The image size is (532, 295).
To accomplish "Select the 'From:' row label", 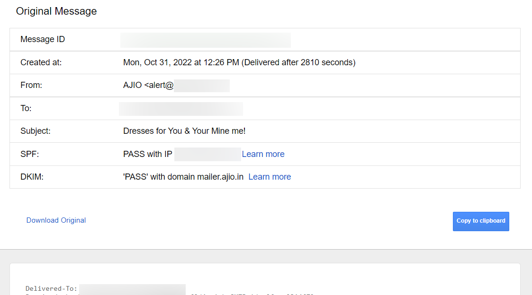I will point(31,86).
